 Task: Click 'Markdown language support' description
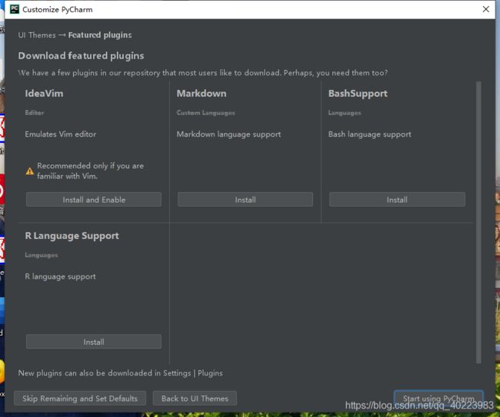[228, 134]
